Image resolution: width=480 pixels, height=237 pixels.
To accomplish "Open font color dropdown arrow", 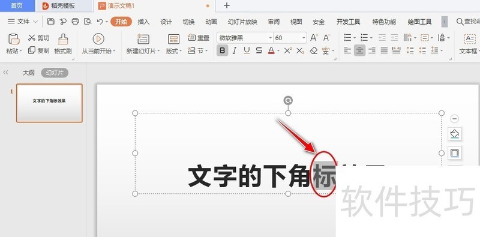I will (278, 51).
